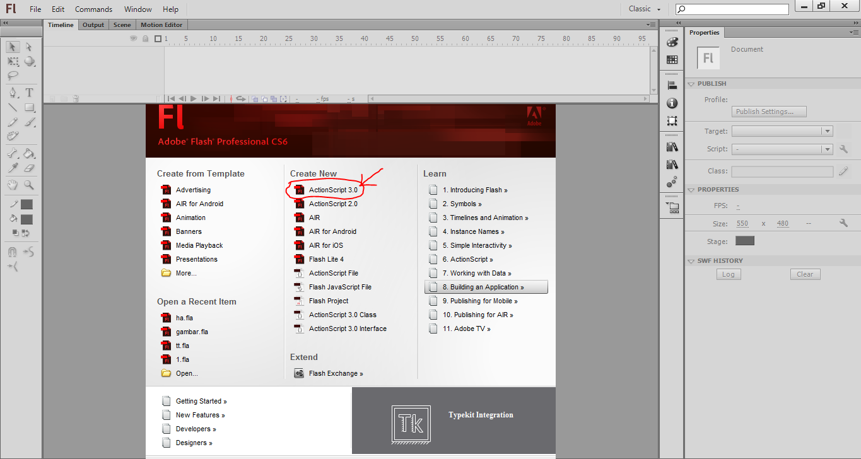Activate the Lasso tool
This screenshot has height=459, width=861.
[x=13, y=76]
